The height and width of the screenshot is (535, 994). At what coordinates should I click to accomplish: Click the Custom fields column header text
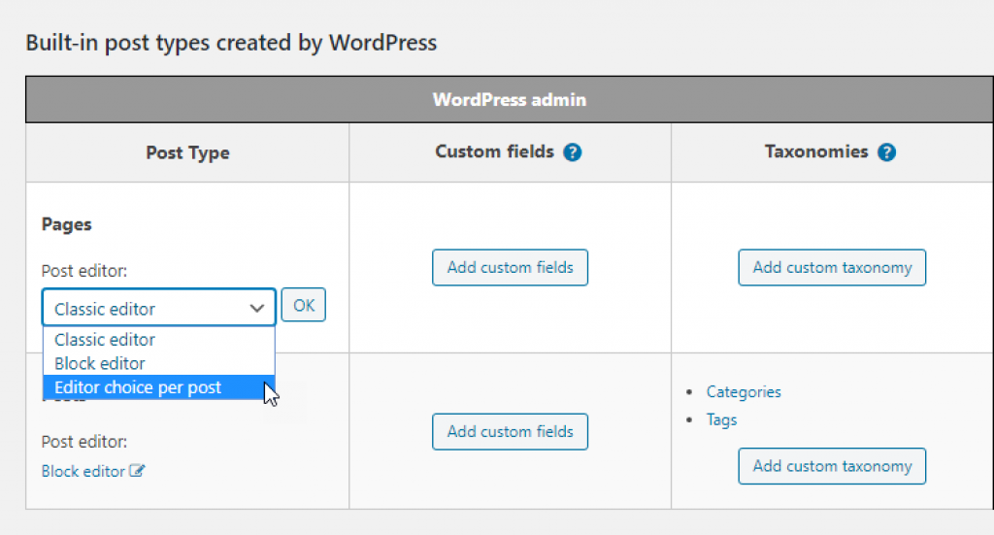pos(494,151)
